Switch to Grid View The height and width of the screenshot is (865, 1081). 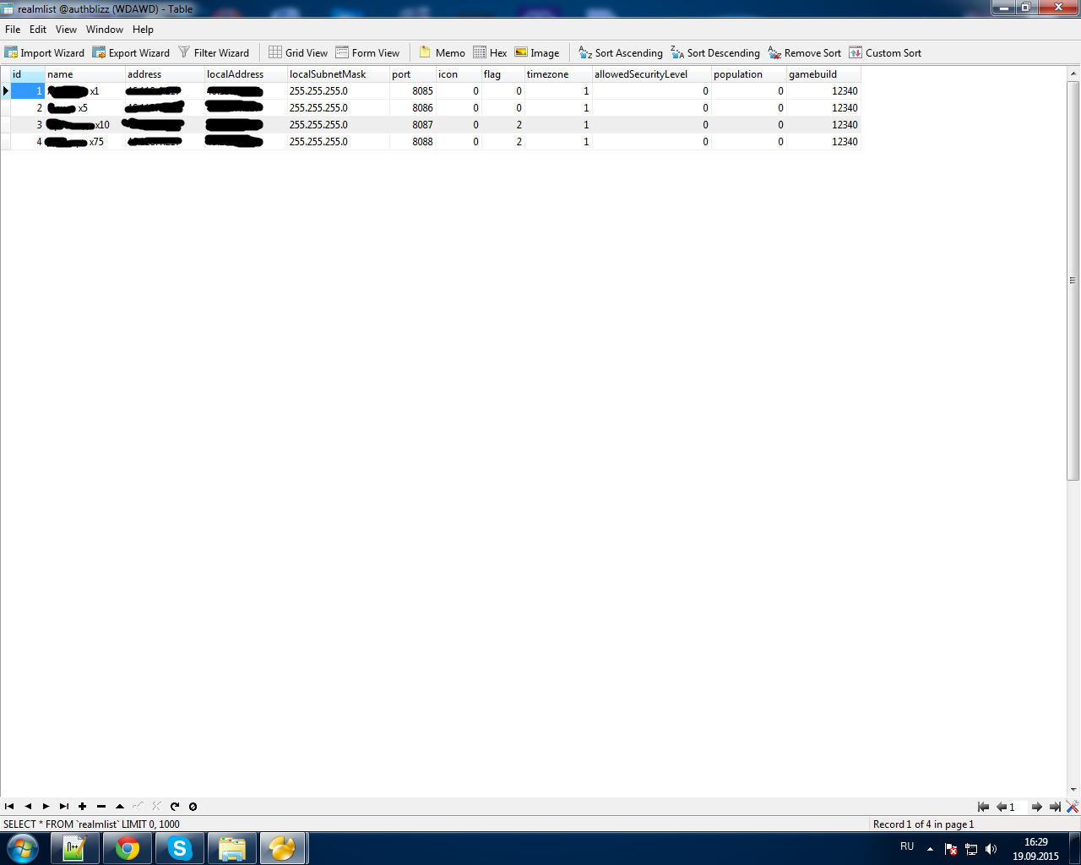pos(298,52)
